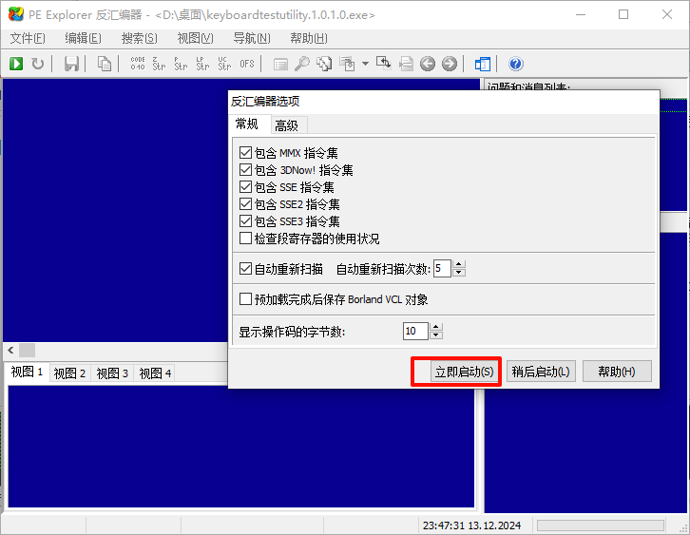Screen dimensions: 690x535
Task: Click the UC Str toolbar icon
Action: [x=224, y=64]
